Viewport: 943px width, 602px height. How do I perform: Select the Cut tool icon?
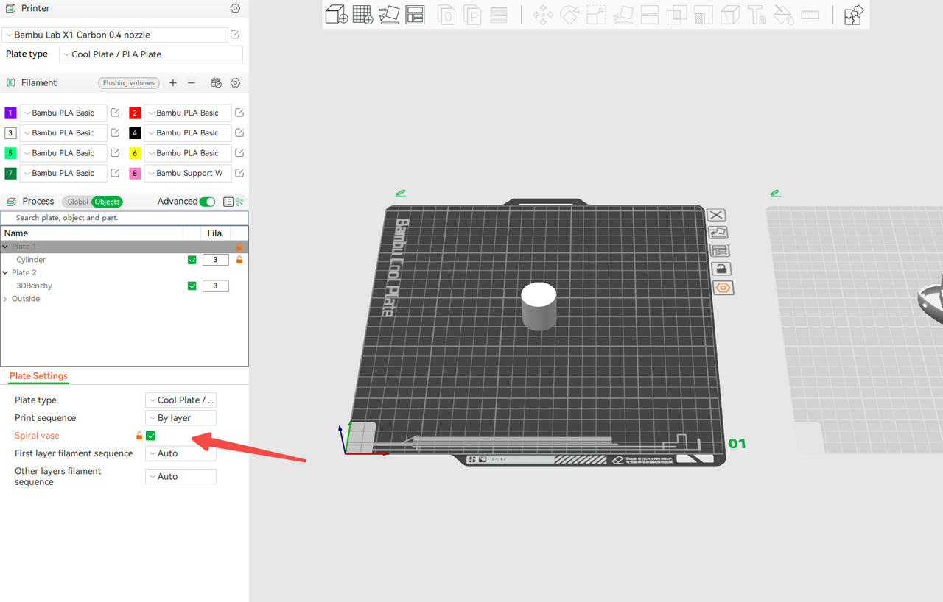click(x=650, y=15)
